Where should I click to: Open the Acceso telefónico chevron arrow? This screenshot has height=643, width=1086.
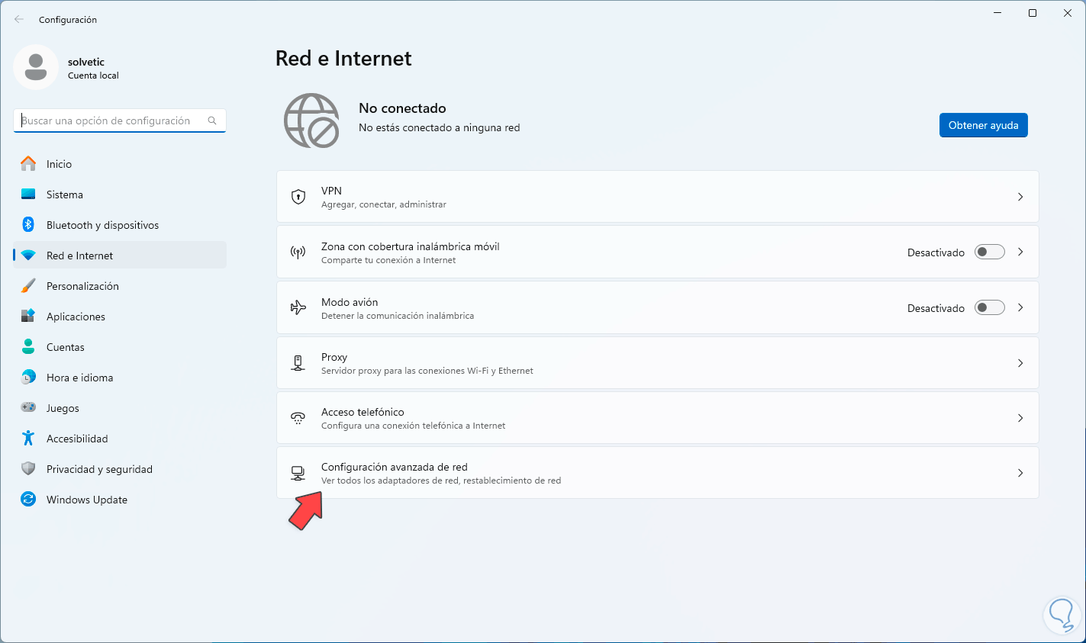[1020, 418]
